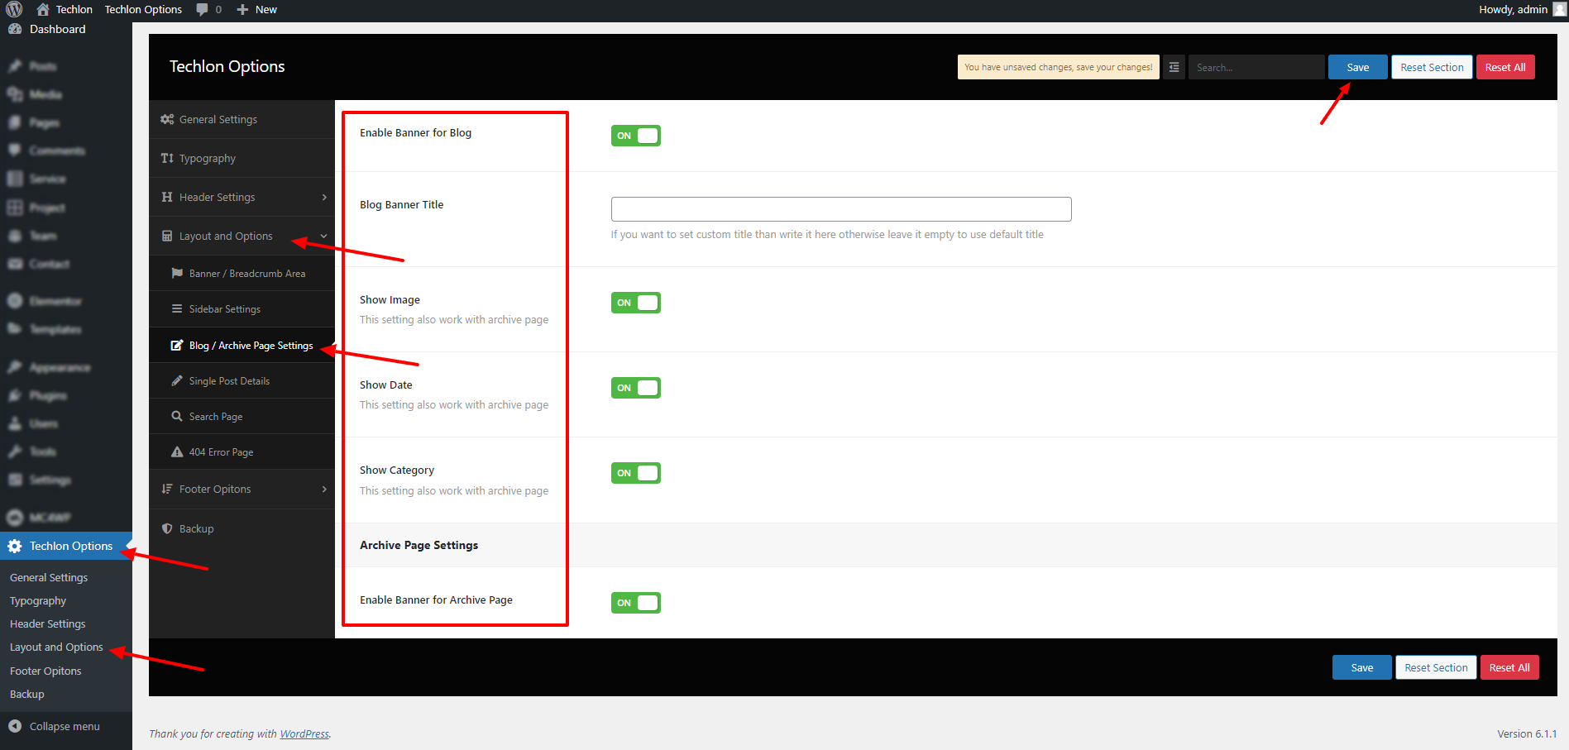This screenshot has width=1569, height=750.
Task: Select Single Post Details menu item
Action: coord(229,380)
